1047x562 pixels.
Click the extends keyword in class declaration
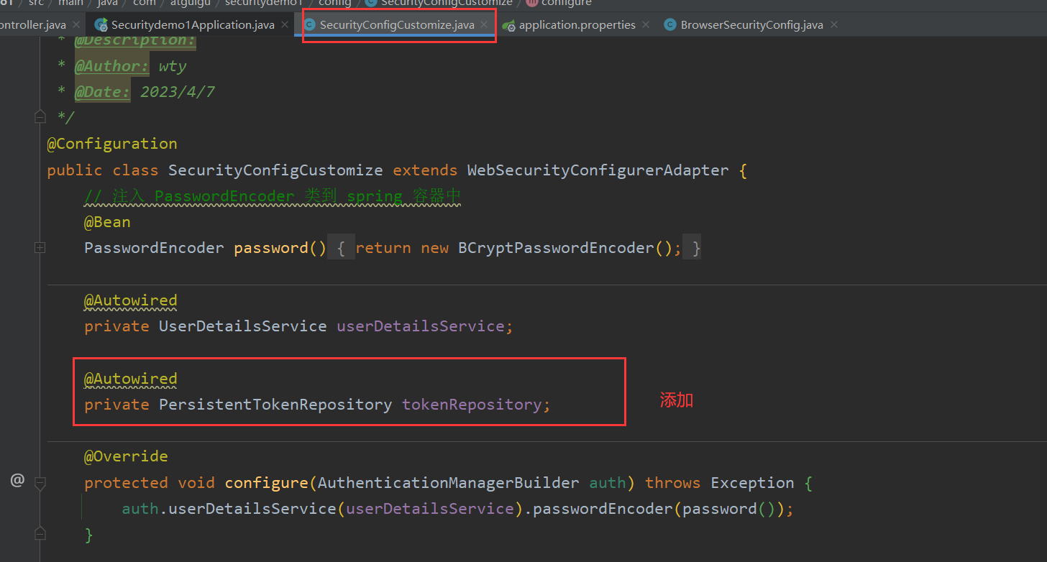click(x=425, y=170)
